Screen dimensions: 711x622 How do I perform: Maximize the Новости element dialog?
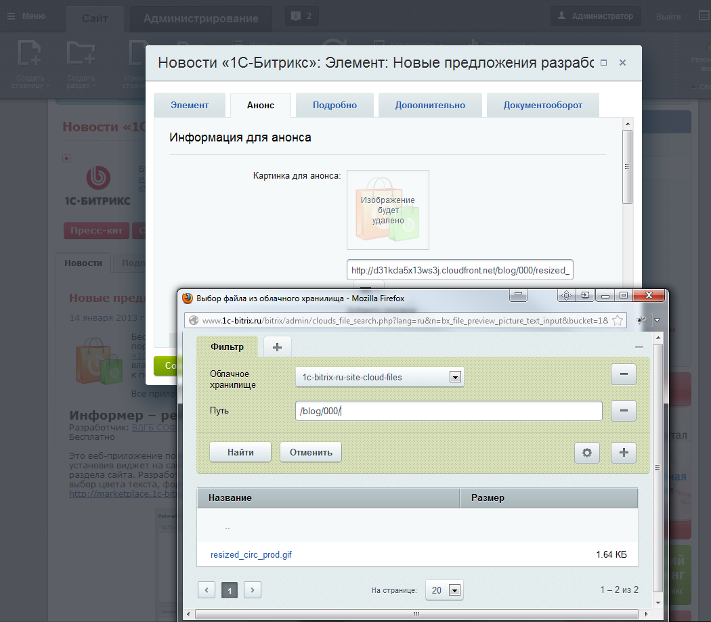[603, 62]
